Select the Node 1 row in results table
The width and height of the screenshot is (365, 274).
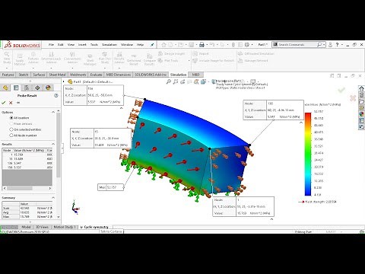point(27,155)
